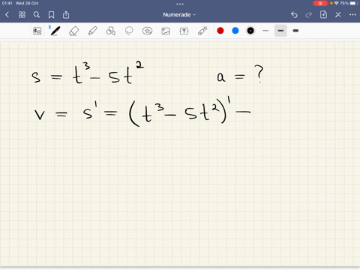This screenshot has width=360, height=270.
Task: Choose the black pen color
Action: (x=250, y=31)
